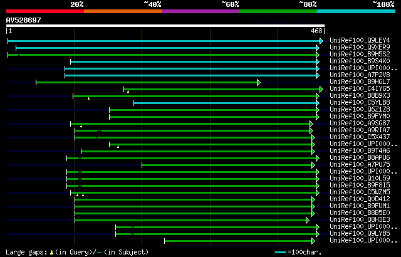
Task: Open hit UniRef100_A9RIA7
Action: pyautogui.click(x=360, y=130)
